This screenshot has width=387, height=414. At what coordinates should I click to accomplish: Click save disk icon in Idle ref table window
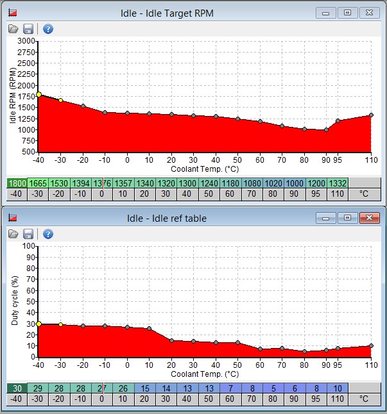[28, 234]
